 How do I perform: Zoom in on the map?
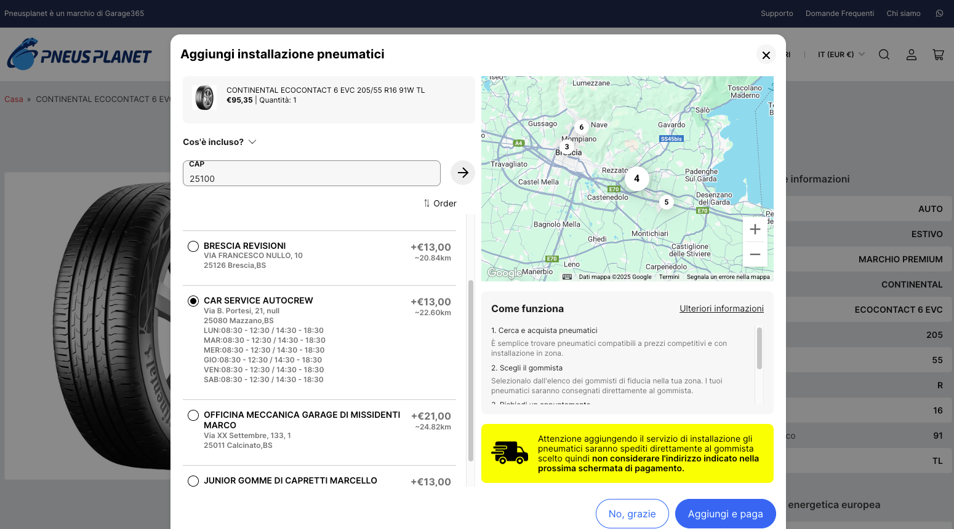click(x=755, y=229)
